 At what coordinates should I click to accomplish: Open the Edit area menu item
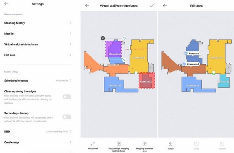tap(37, 55)
